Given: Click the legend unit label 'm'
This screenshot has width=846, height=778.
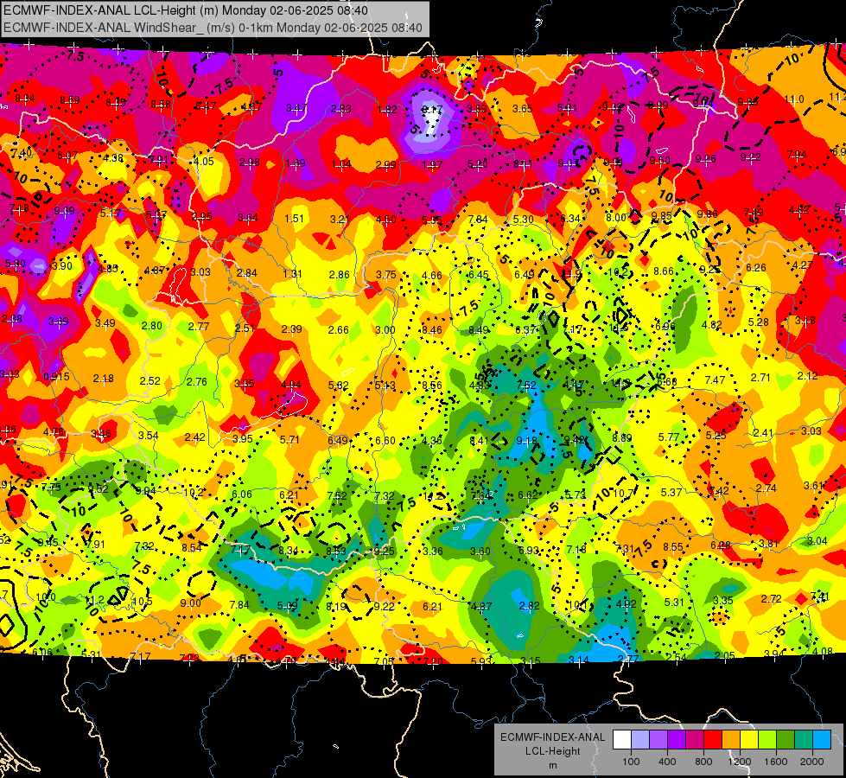Looking at the screenshot, I should (552, 766).
